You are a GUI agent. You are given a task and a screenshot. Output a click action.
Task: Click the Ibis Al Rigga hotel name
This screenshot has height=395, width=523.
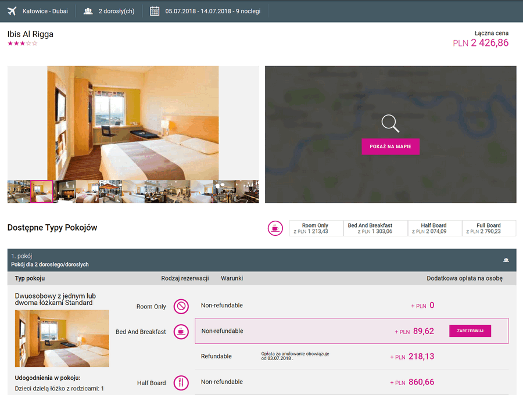pyautogui.click(x=30, y=34)
